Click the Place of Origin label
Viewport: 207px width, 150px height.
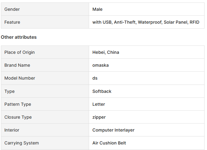[x=20, y=52]
